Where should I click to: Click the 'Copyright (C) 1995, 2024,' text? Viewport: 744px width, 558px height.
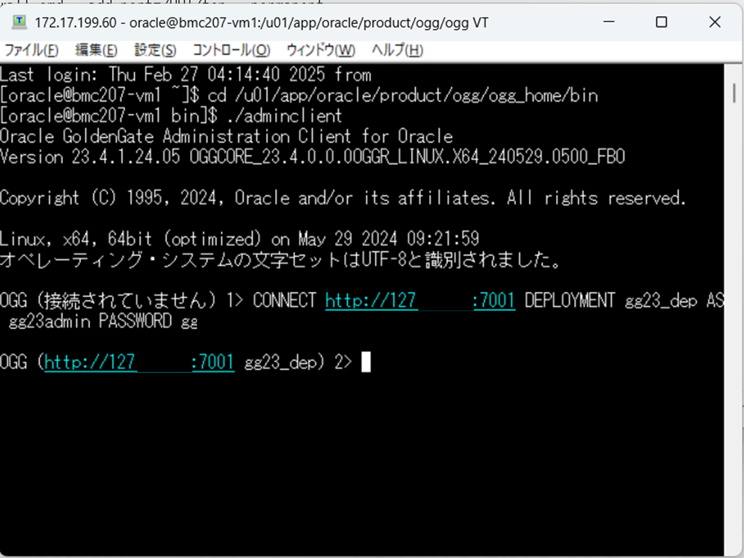(113, 198)
